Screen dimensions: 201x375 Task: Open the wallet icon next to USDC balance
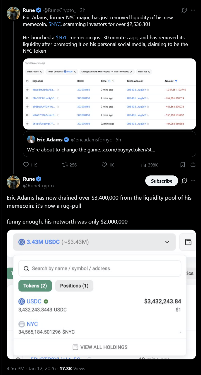coord(188,242)
